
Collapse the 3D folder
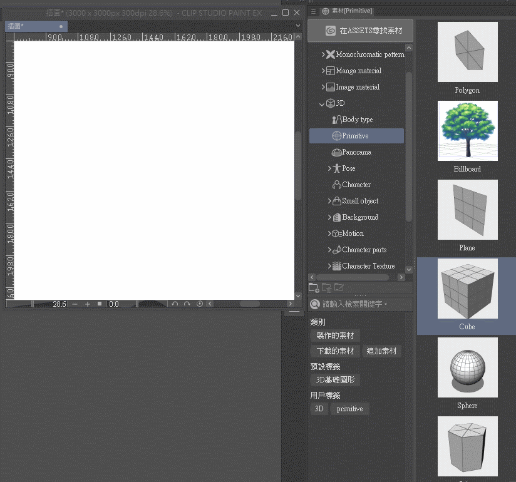pos(322,104)
